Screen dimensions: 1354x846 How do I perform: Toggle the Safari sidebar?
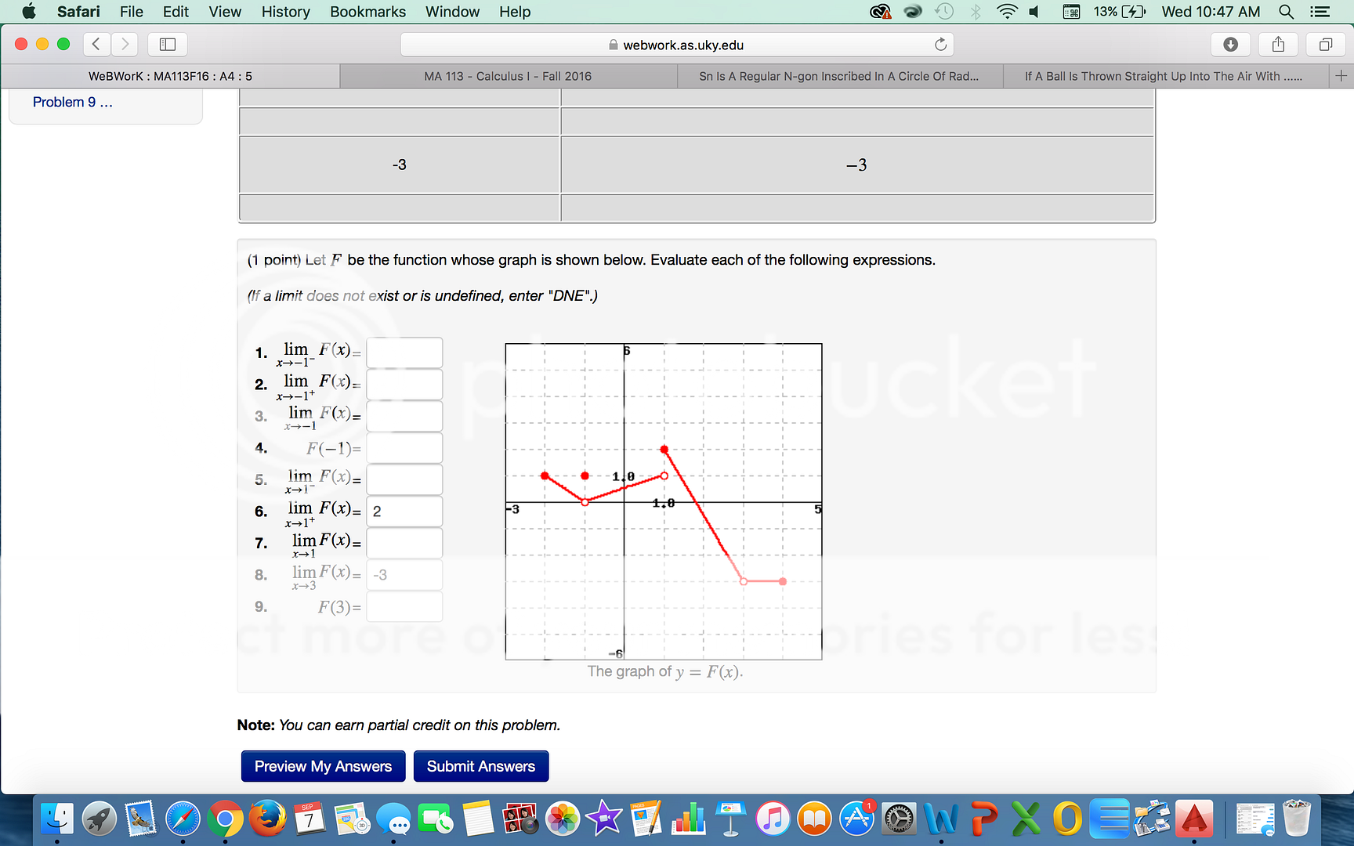[x=166, y=44]
